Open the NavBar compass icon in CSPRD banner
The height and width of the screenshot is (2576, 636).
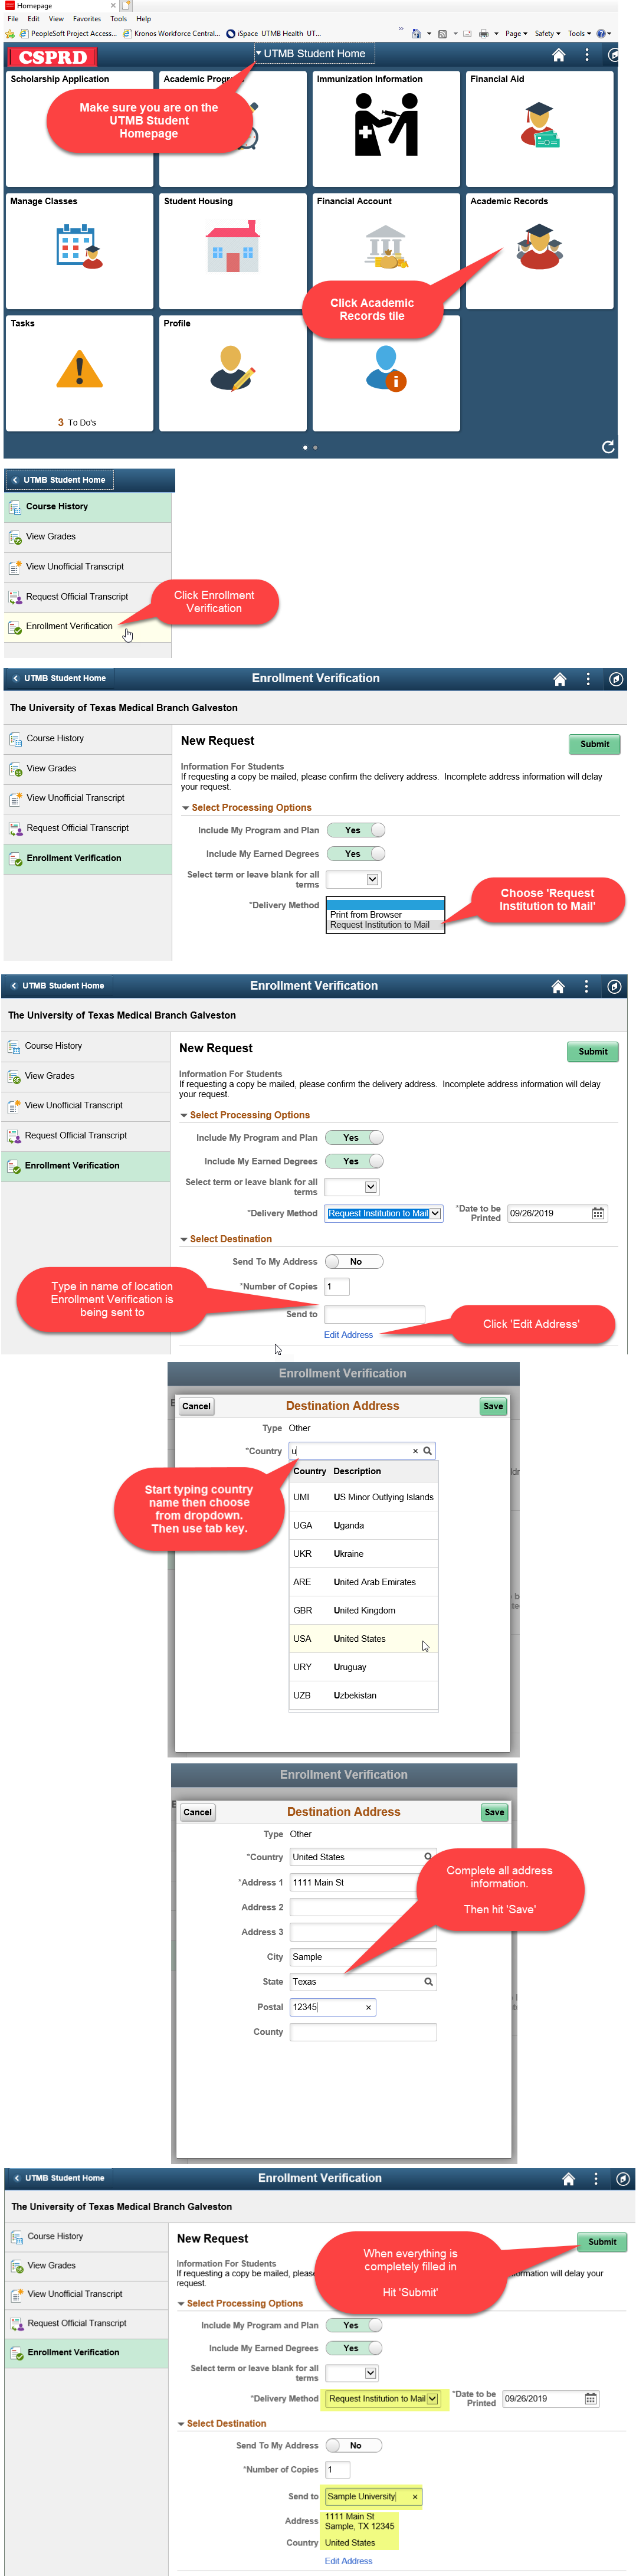pos(613,55)
